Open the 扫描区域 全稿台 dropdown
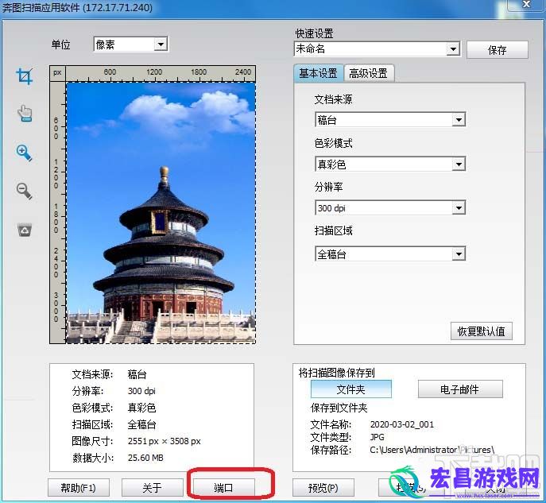Viewport: 546px width, 503px height. coord(390,254)
